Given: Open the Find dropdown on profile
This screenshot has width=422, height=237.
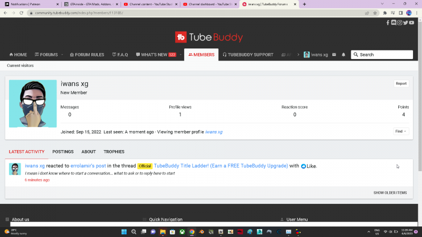Looking at the screenshot, I should tap(400, 131).
